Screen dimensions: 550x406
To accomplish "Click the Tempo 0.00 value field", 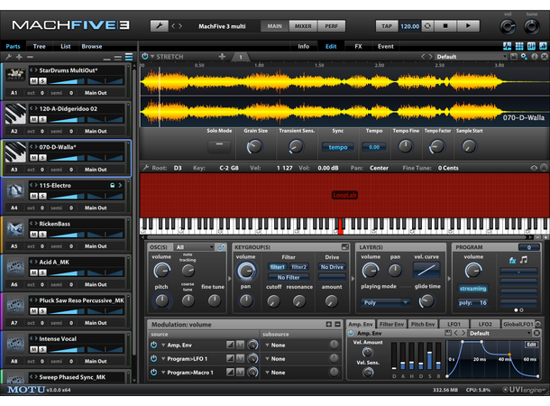I will (374, 147).
